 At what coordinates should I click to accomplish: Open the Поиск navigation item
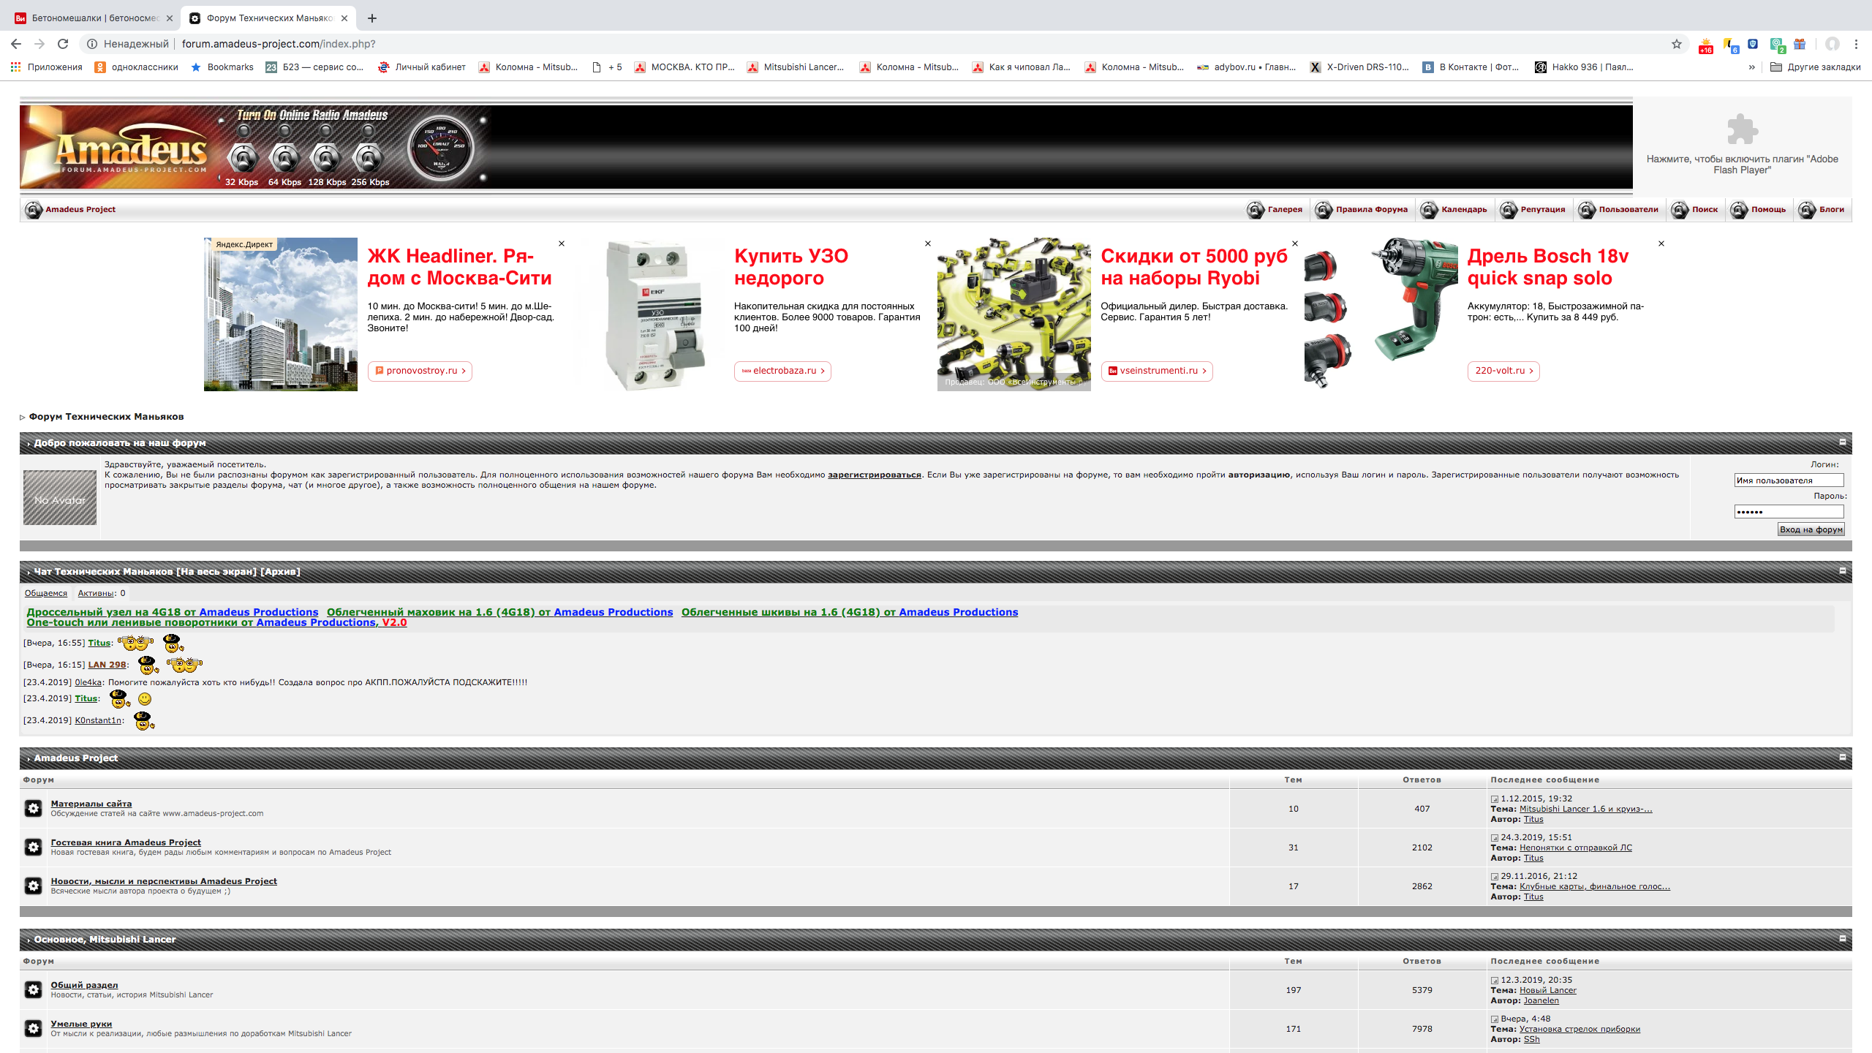click(1695, 210)
